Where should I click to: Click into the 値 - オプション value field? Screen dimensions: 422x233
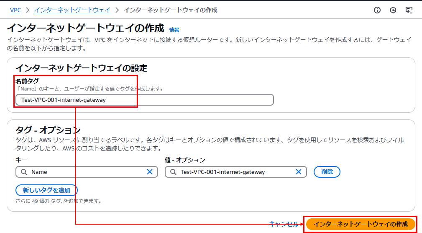236,172
